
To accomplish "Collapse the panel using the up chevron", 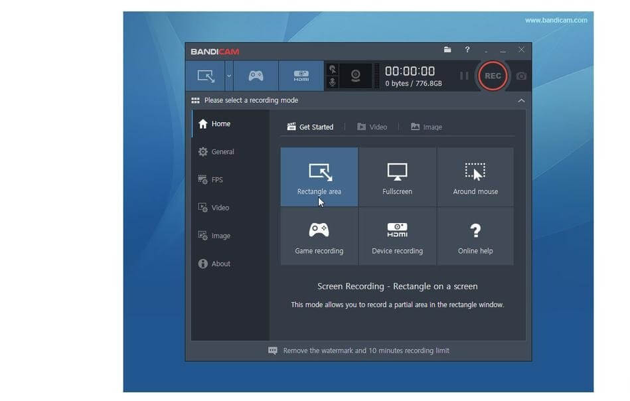I will tap(521, 100).
